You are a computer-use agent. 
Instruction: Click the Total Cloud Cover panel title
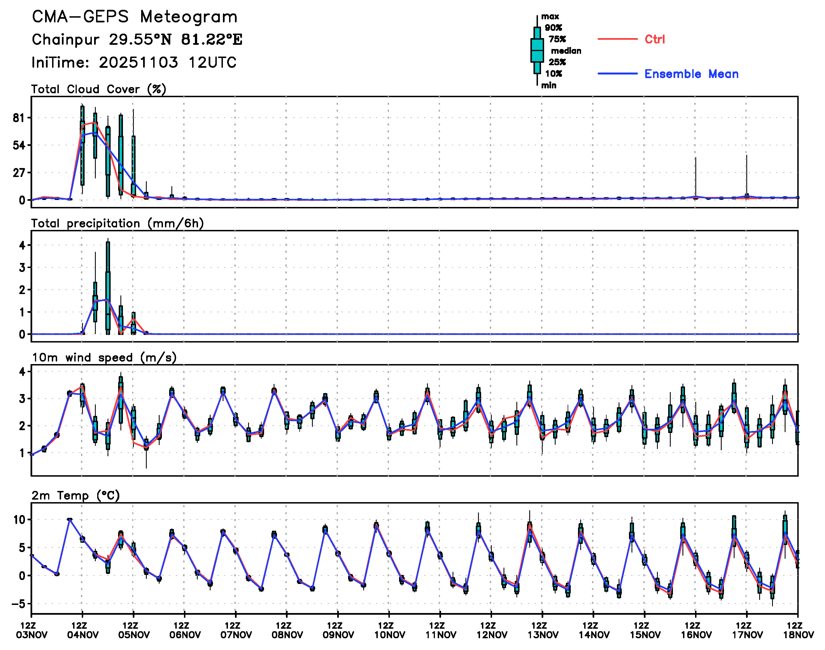tap(99, 89)
